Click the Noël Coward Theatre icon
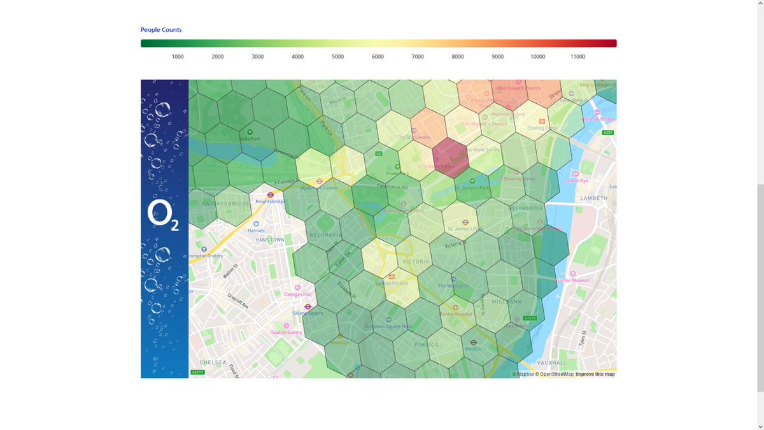Image resolution: width=764 pixels, height=430 pixels. [x=519, y=83]
